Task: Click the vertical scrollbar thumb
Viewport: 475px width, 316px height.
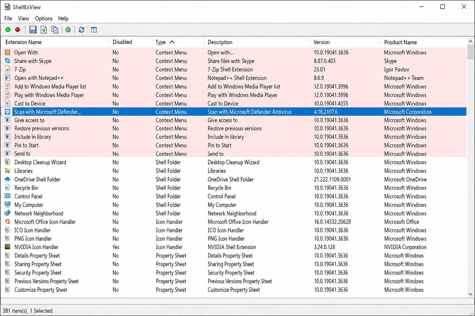Action: coord(470,52)
